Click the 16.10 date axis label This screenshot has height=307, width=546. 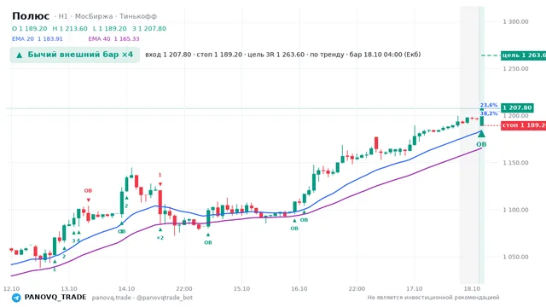[299, 288]
